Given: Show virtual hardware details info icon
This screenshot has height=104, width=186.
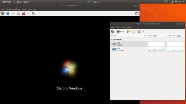Looking at the screenshot, I should click(8, 14).
